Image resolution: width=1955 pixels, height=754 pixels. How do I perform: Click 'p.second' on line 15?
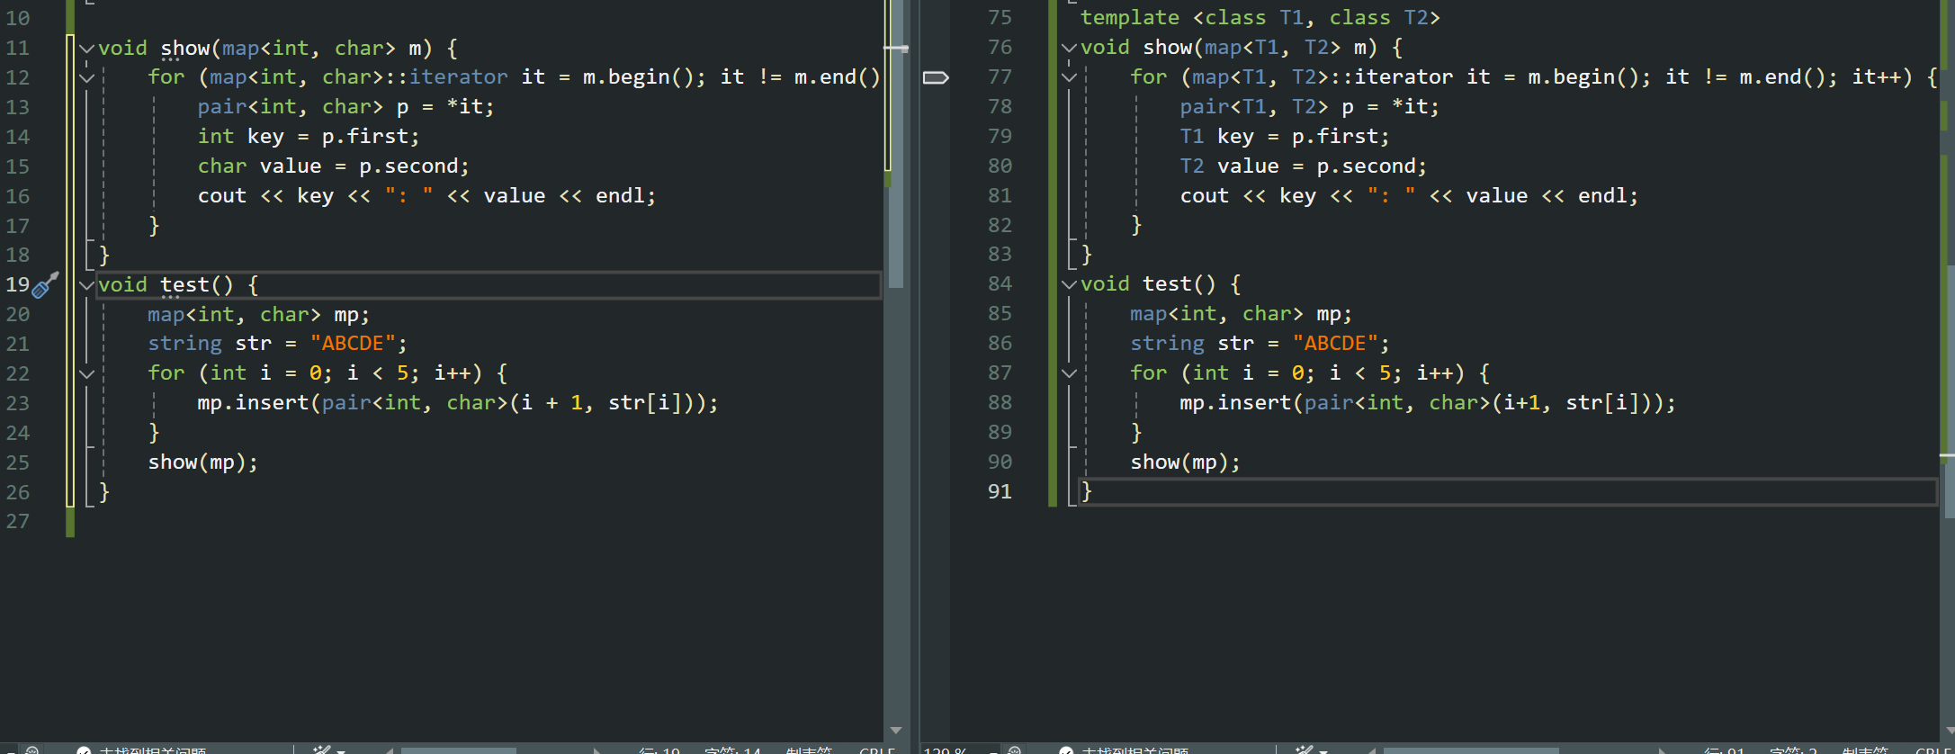[409, 166]
